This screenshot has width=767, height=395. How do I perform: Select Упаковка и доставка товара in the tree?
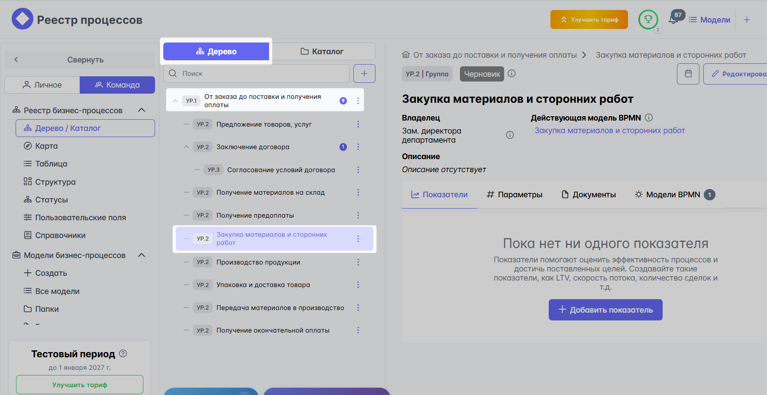pyautogui.click(x=263, y=285)
